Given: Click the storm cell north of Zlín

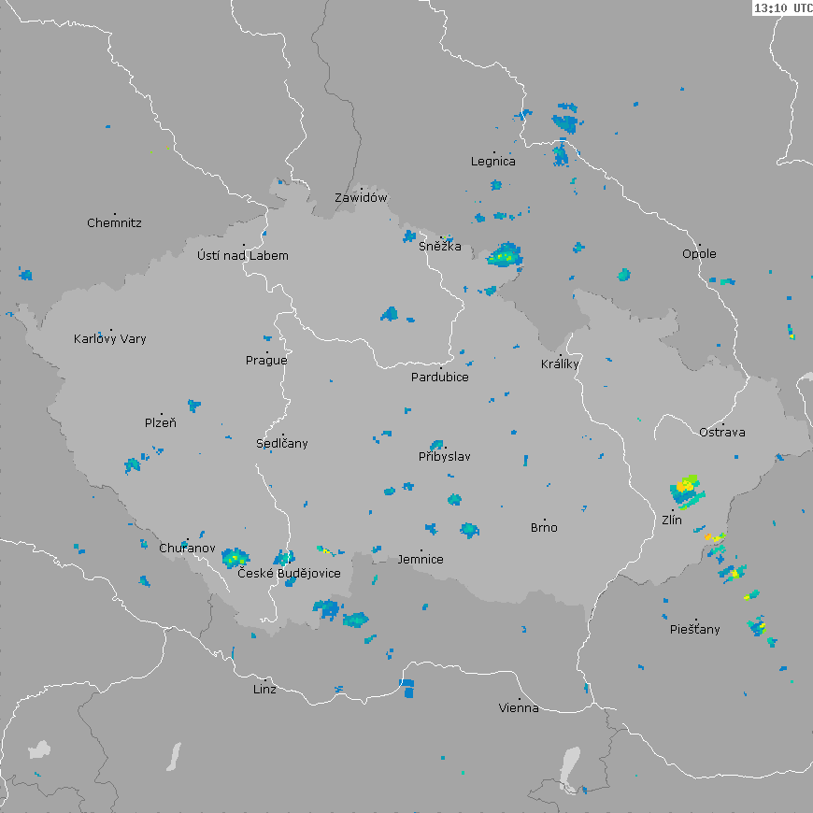Looking at the screenshot, I should pyautogui.click(x=685, y=487).
